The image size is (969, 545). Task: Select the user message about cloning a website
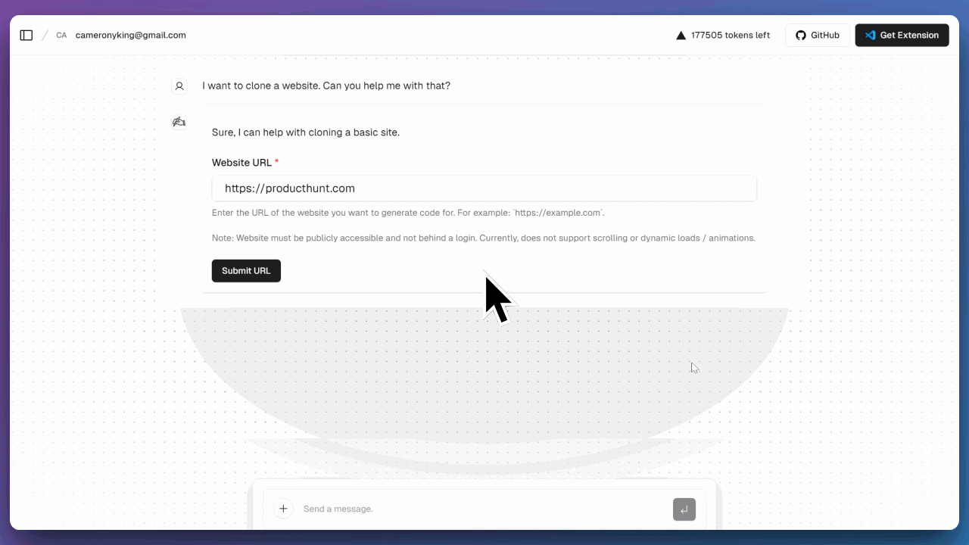coord(326,86)
